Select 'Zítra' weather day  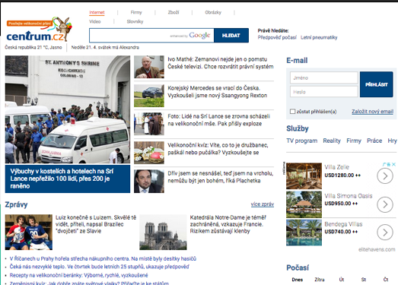click(320, 280)
